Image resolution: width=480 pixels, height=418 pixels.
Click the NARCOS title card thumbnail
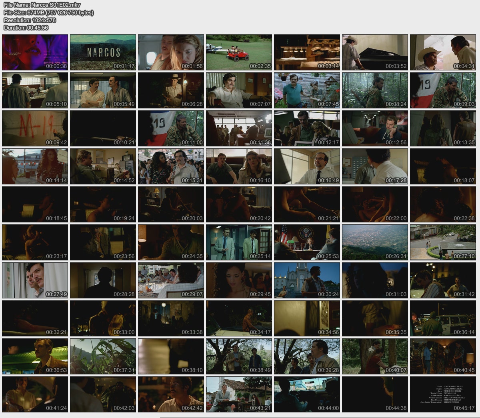tap(103, 52)
